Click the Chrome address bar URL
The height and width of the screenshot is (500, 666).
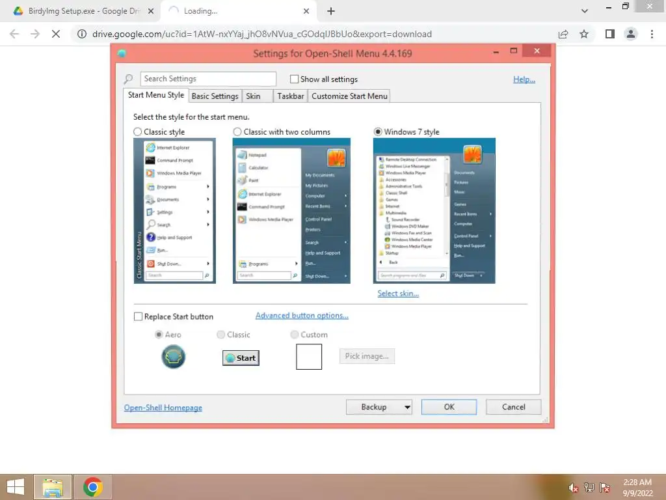coord(262,34)
